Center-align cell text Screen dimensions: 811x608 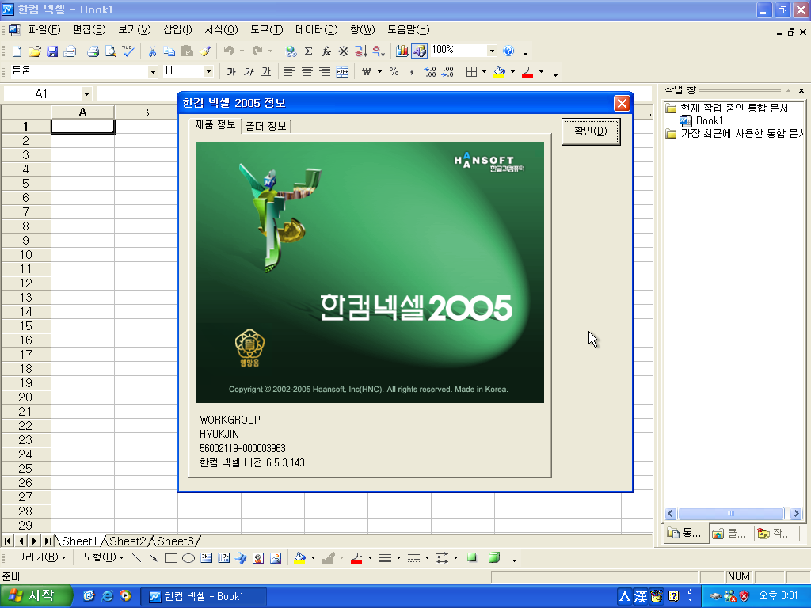point(307,72)
